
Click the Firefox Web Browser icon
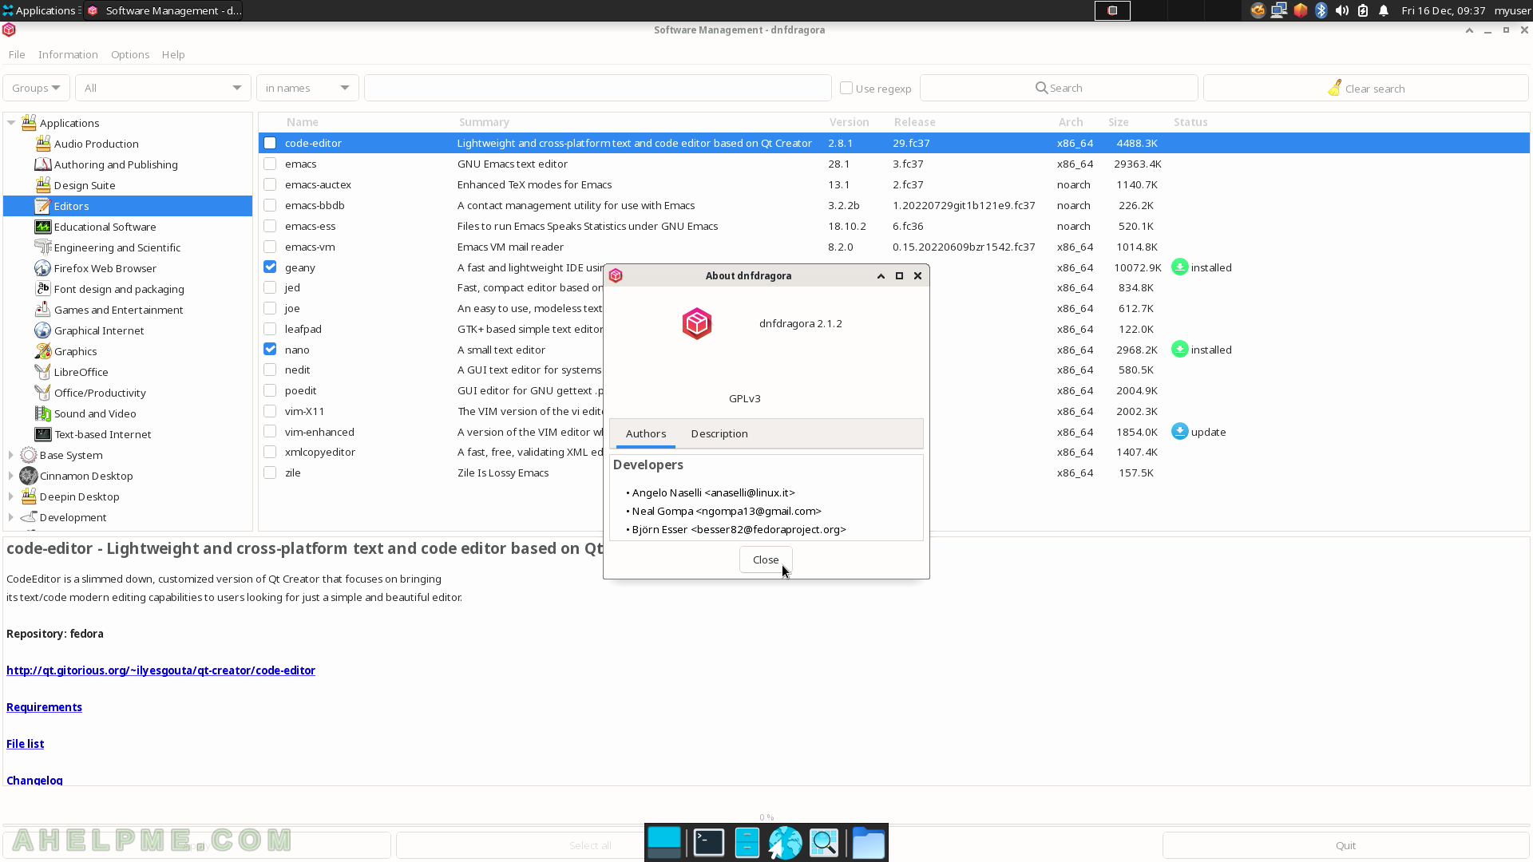point(43,268)
